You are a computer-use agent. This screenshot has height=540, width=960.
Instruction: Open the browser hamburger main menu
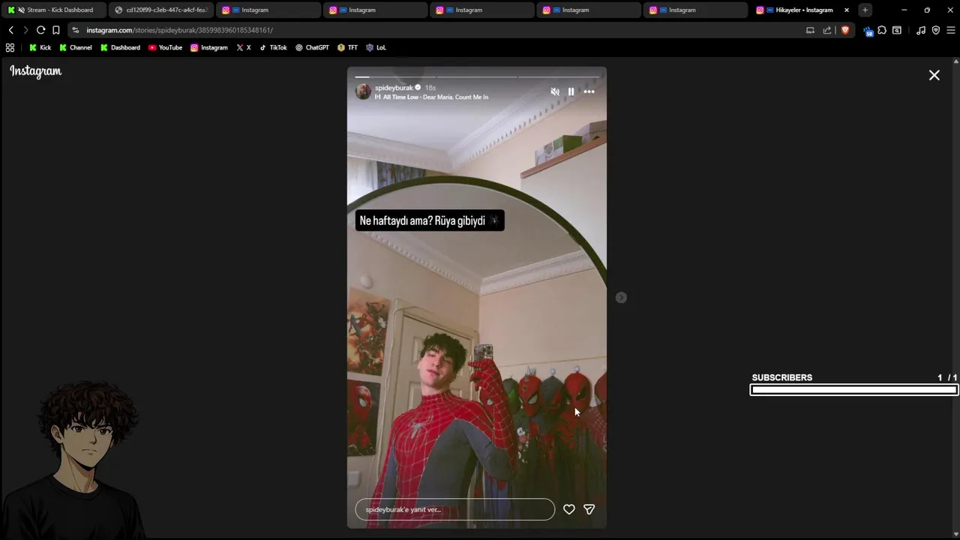tap(951, 30)
